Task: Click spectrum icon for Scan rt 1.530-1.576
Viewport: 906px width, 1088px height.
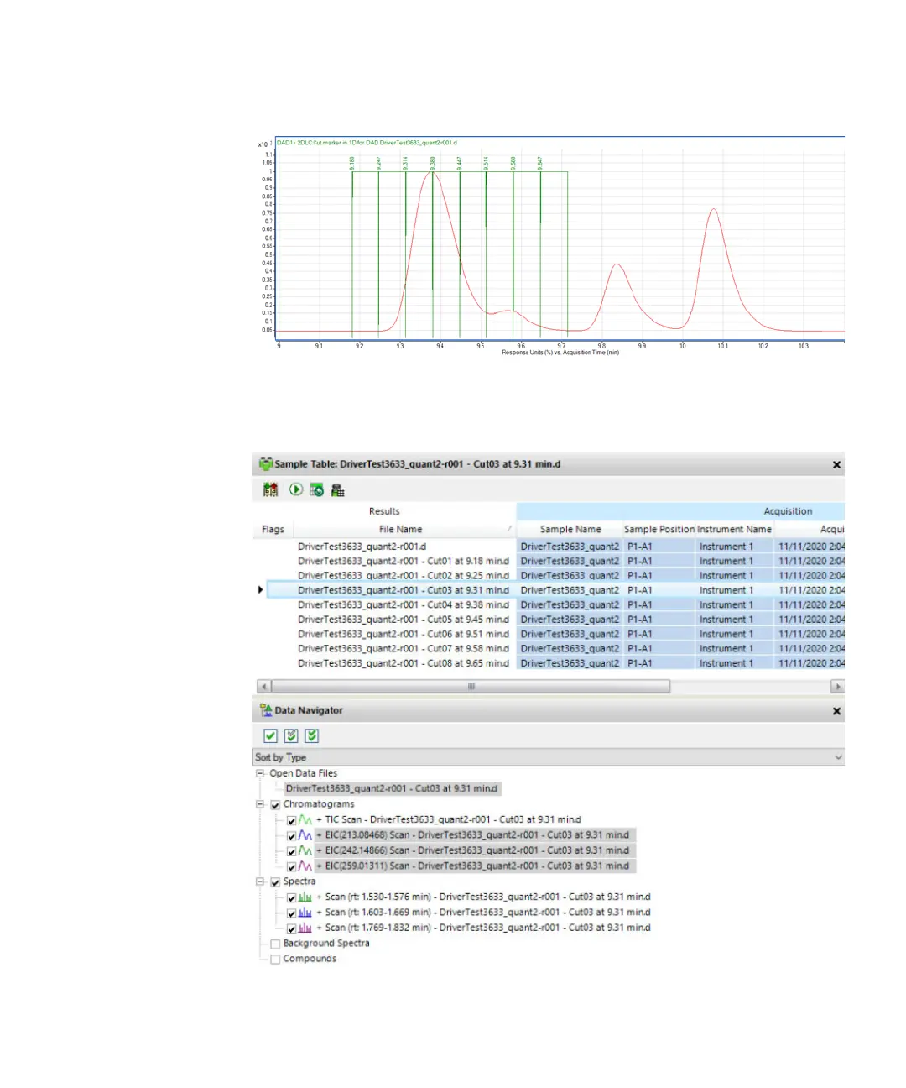Action: [x=305, y=897]
